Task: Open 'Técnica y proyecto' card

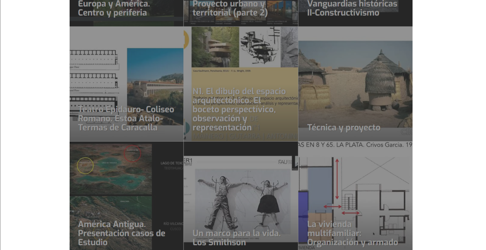Action: (x=355, y=84)
